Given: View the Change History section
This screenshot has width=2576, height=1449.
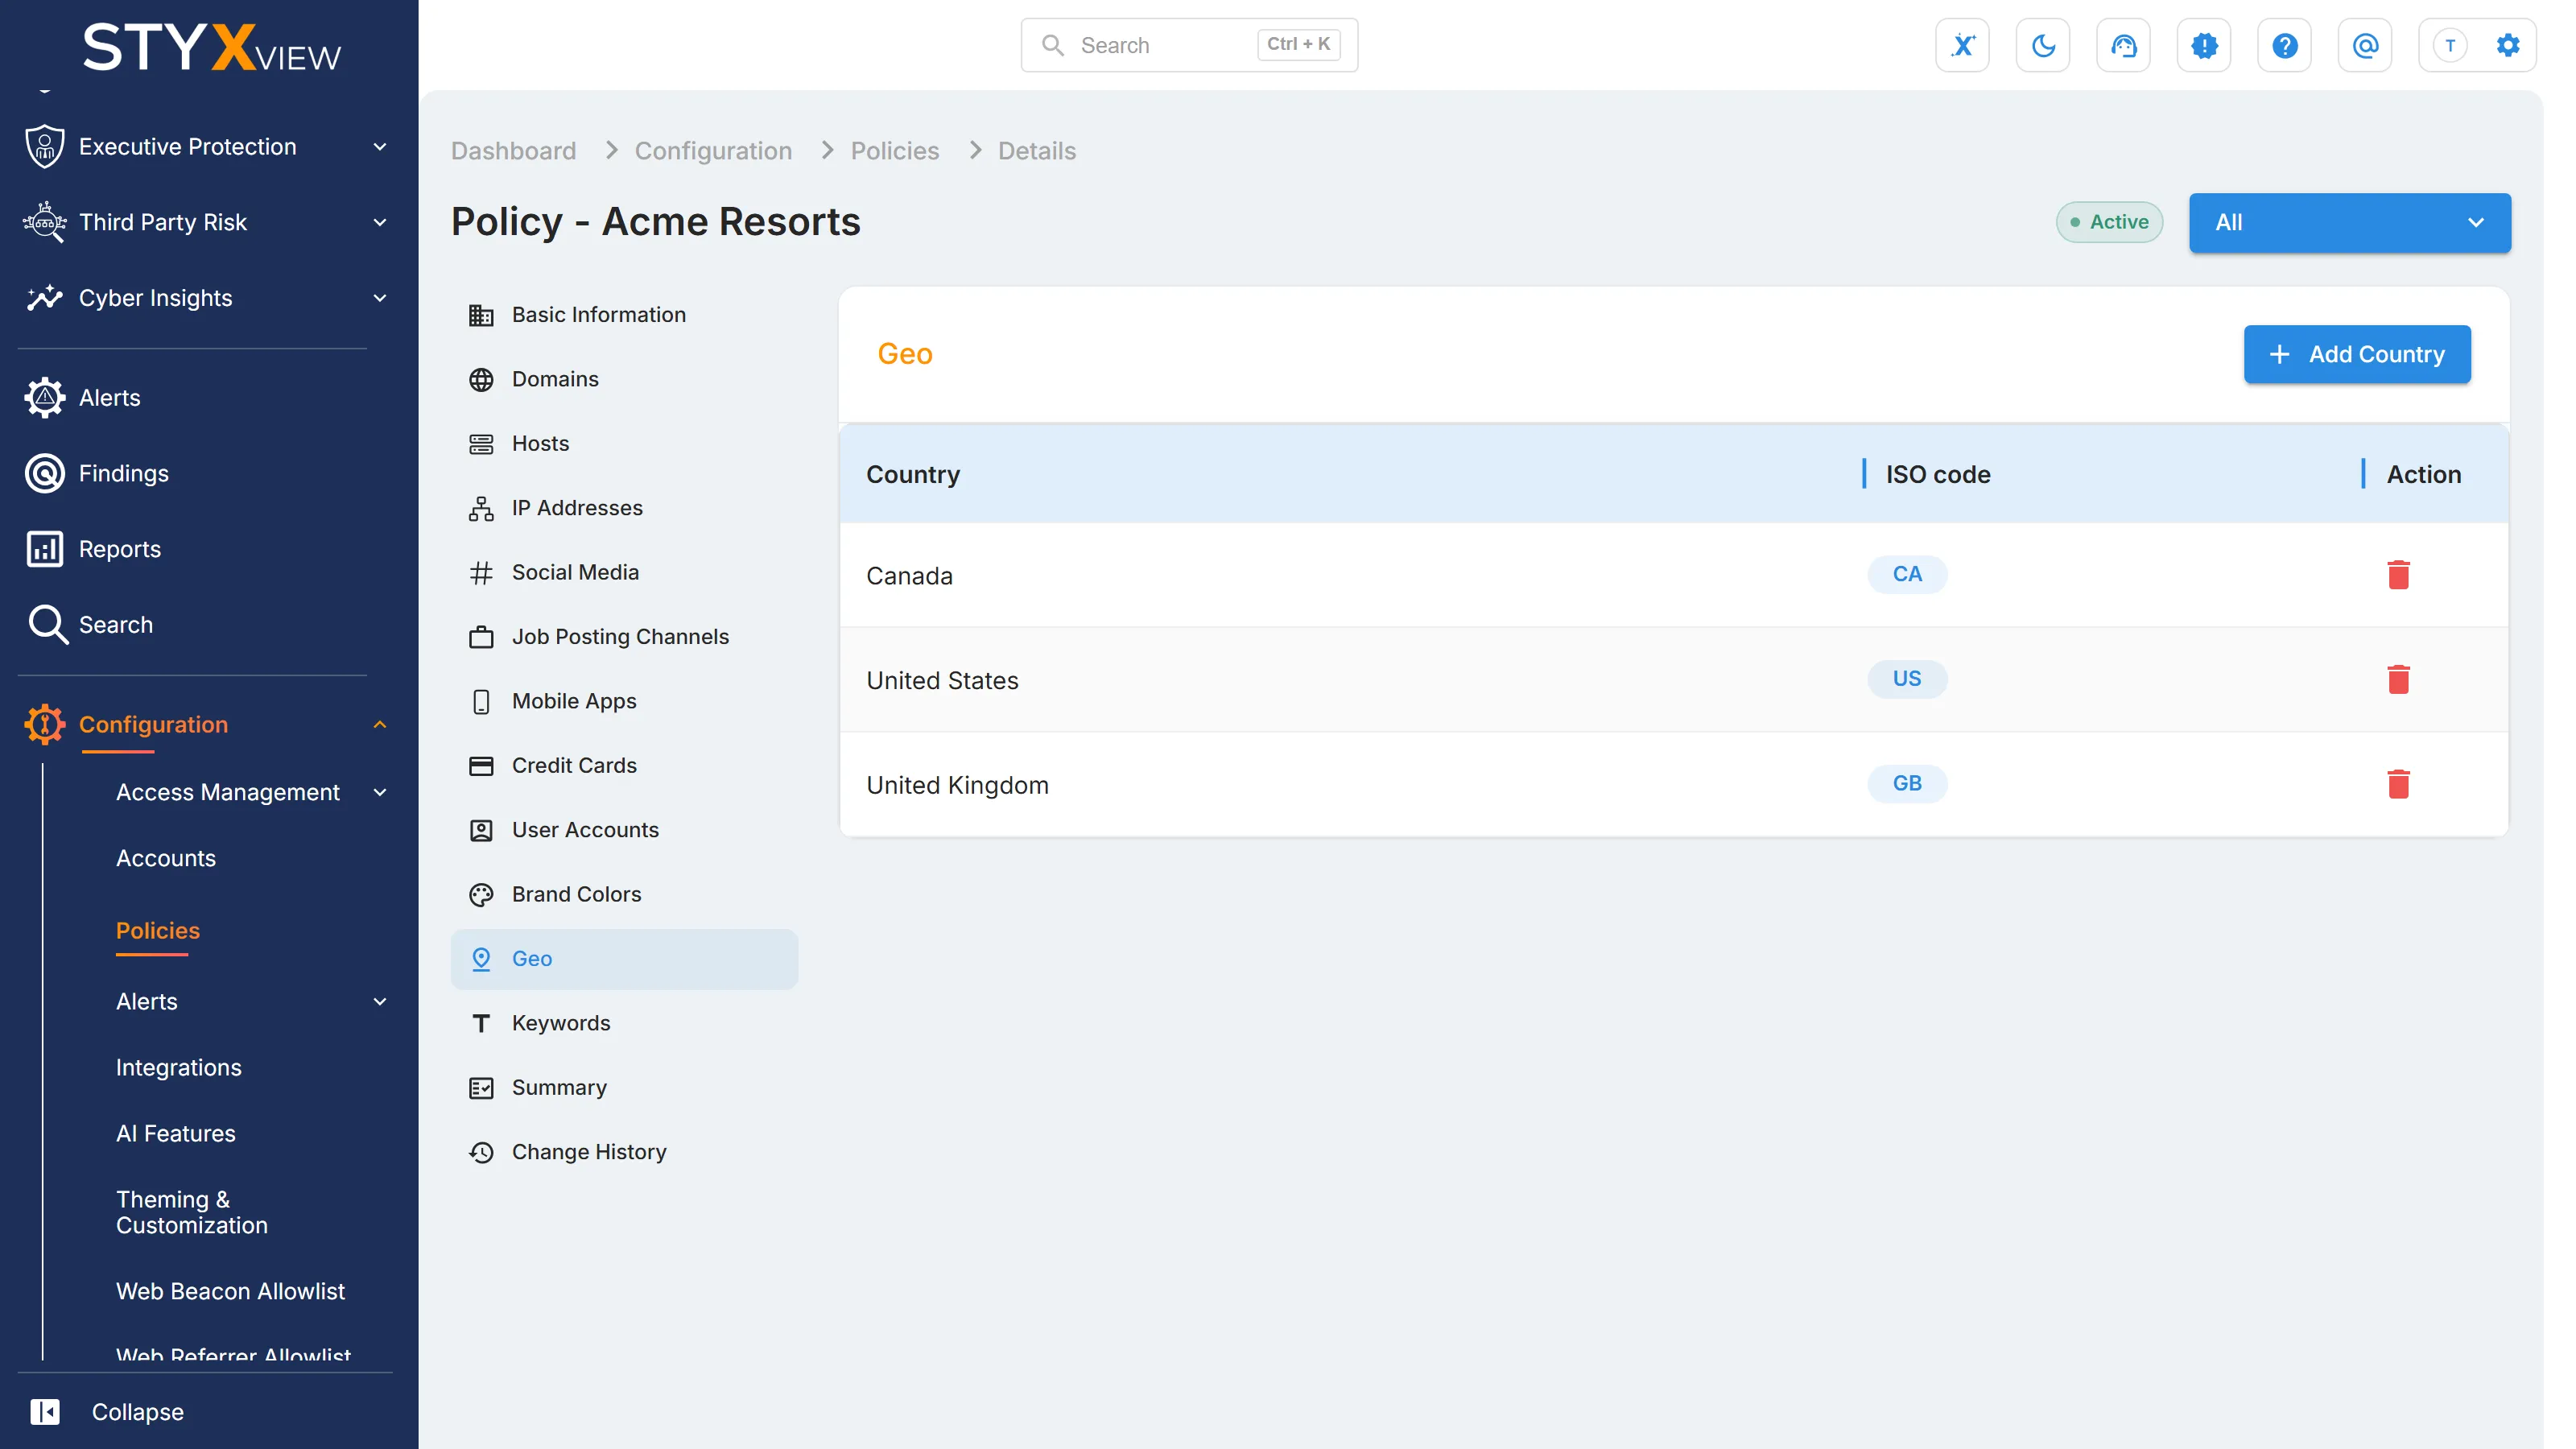Looking at the screenshot, I should coord(624,1152).
